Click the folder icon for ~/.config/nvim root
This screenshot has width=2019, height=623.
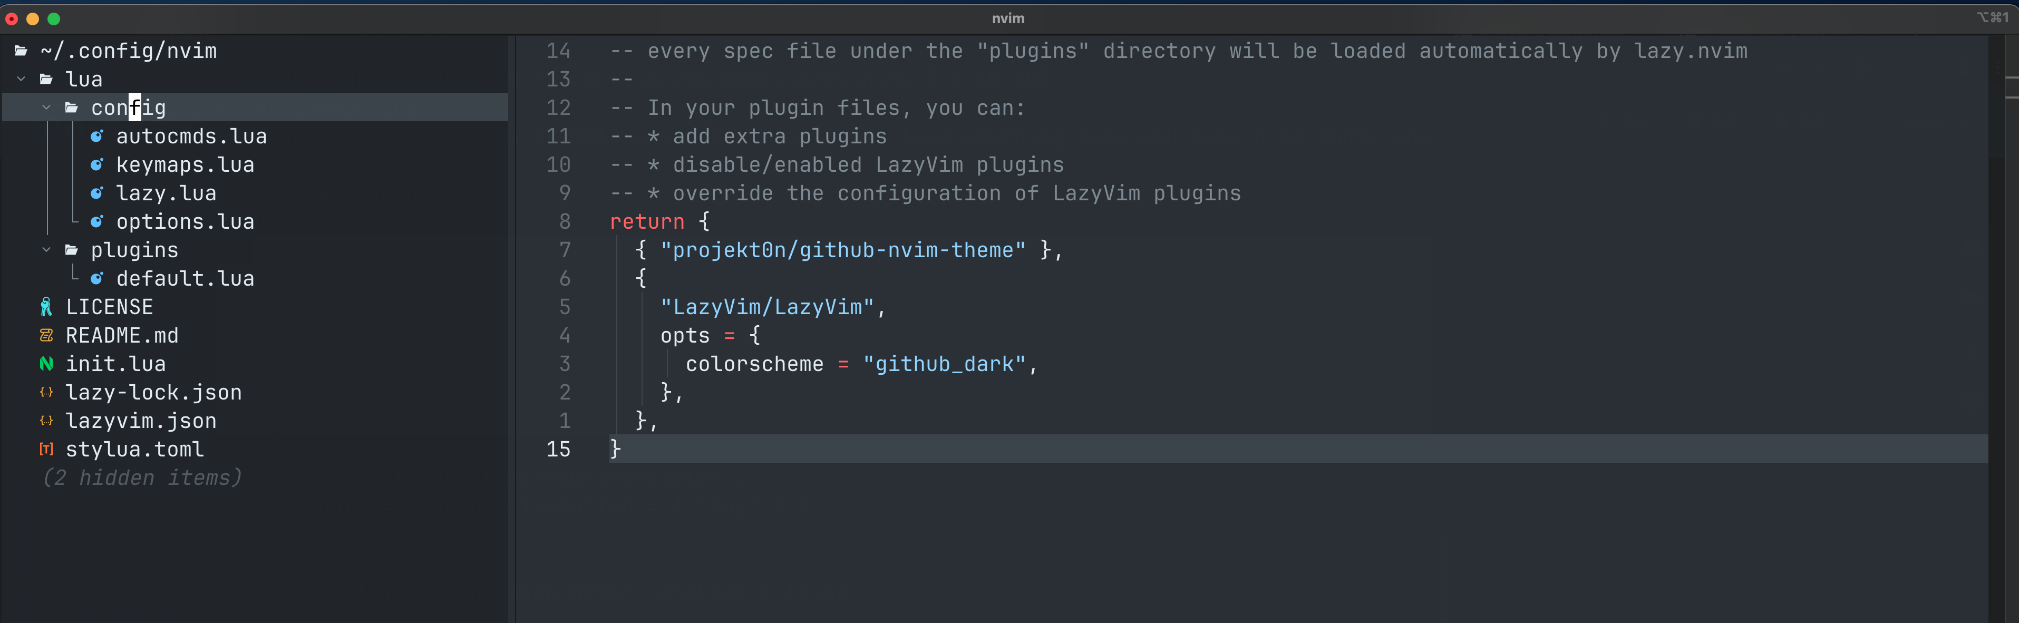pos(21,51)
